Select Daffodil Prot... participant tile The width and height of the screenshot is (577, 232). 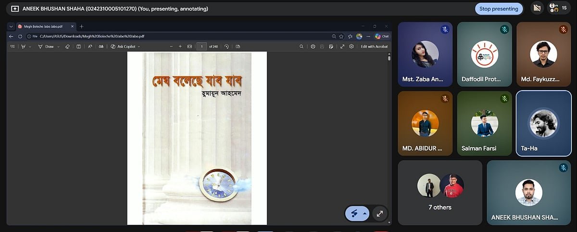click(484, 54)
